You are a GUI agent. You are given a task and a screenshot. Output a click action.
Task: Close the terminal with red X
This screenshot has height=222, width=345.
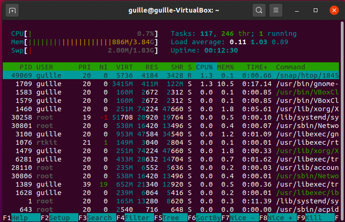334,10
